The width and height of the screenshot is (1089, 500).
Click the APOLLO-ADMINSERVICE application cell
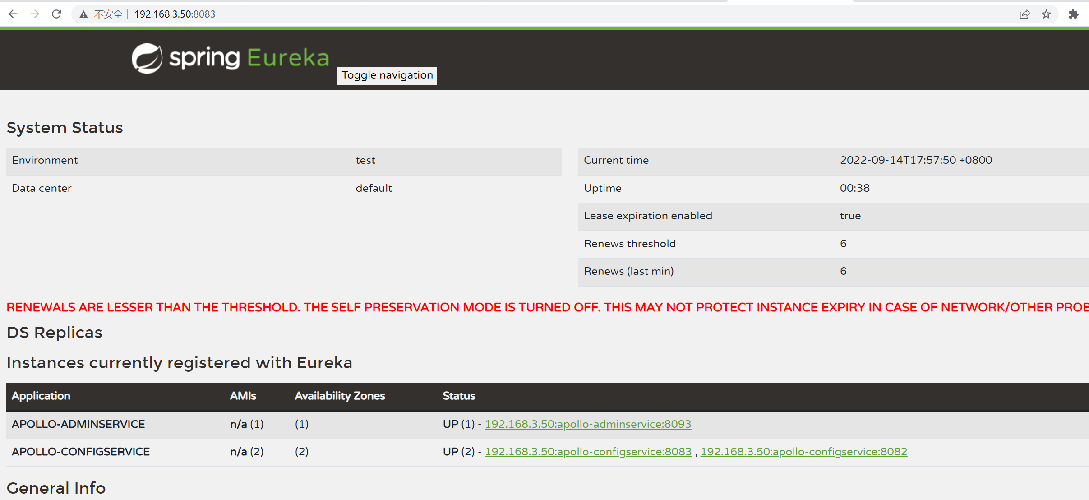tap(78, 424)
